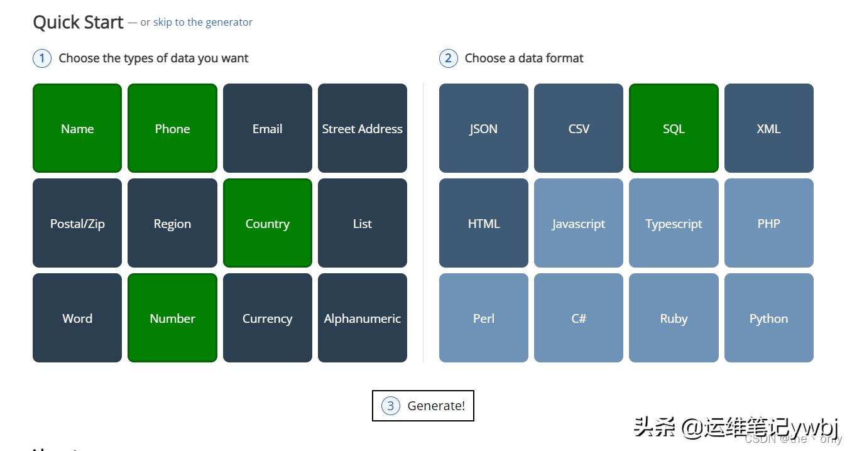Select the Currency data type tile

[x=267, y=318]
